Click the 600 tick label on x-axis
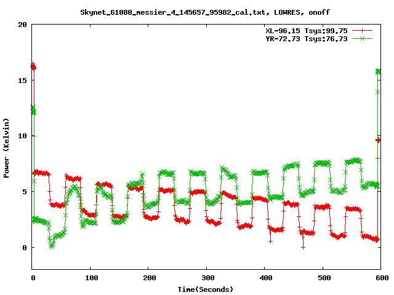This screenshot has width=394, height=295. 380,278
